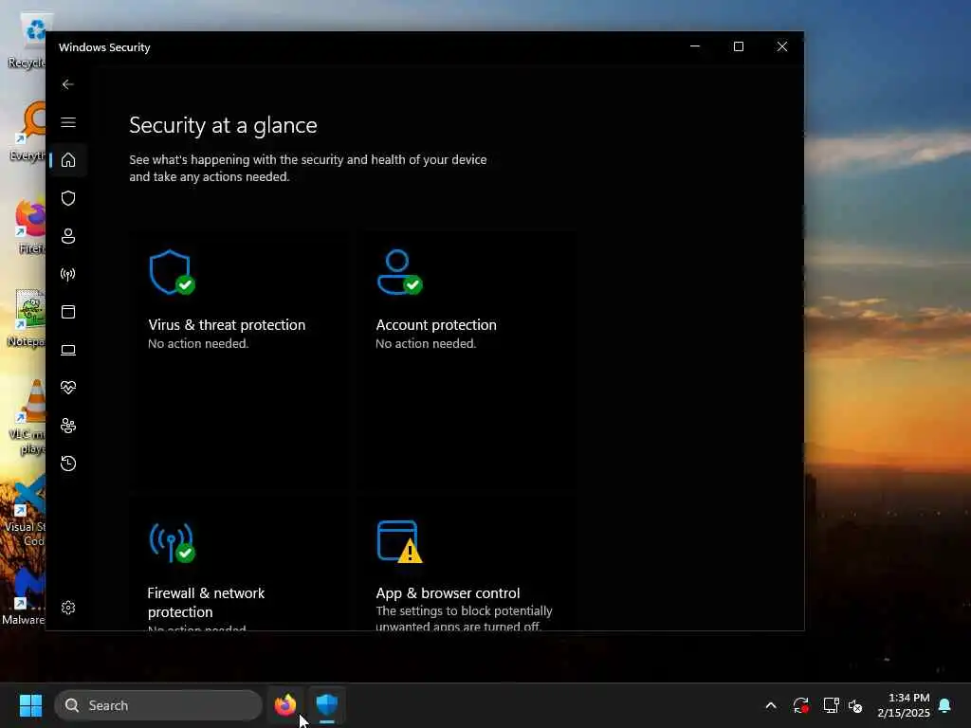Open Account protection person icon in sidebar

(68, 236)
